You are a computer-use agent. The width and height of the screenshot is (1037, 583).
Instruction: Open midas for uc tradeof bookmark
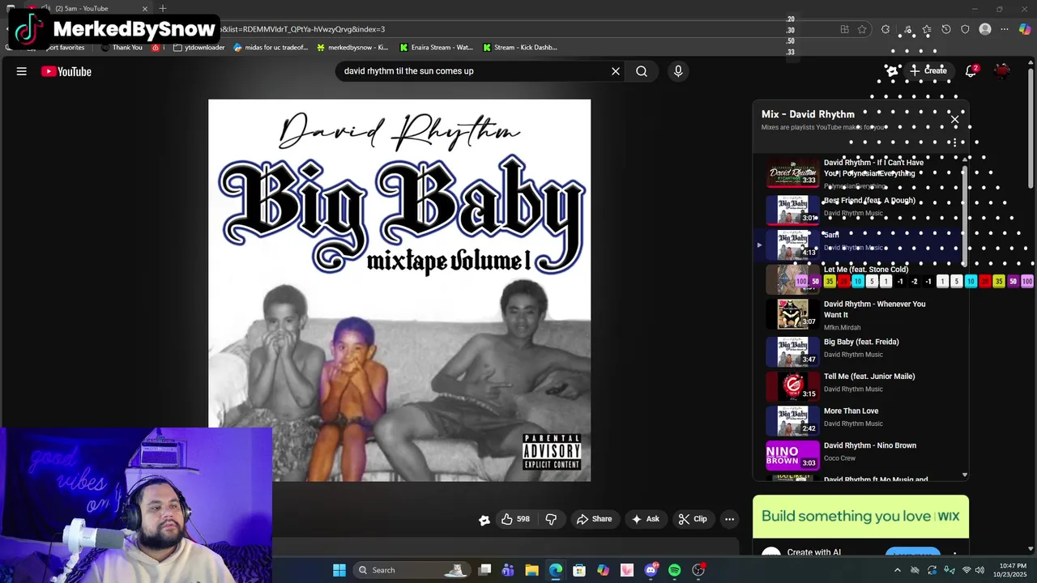click(x=271, y=47)
